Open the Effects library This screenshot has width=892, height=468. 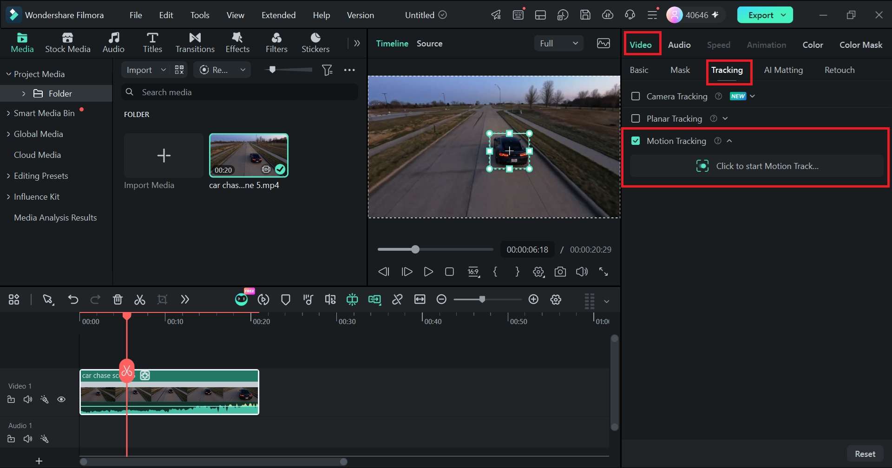coord(237,42)
